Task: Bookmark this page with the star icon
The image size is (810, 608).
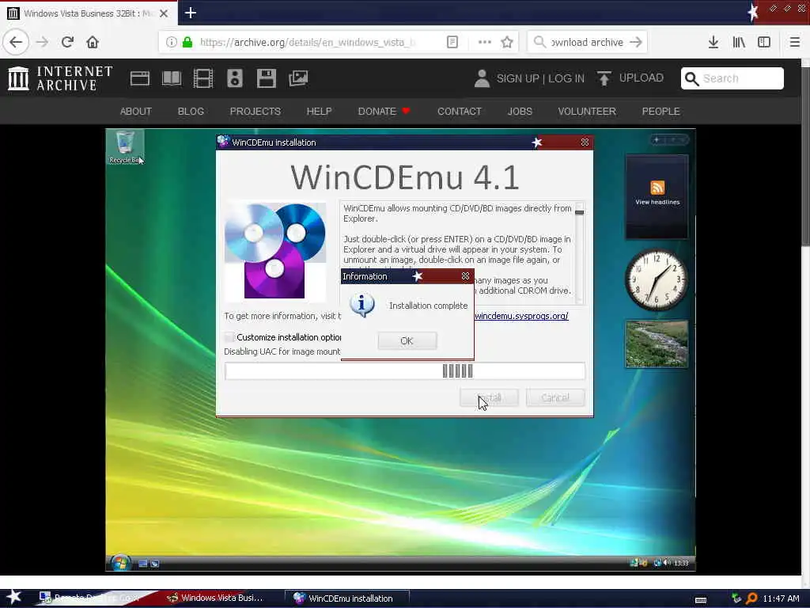Action: [x=507, y=42]
